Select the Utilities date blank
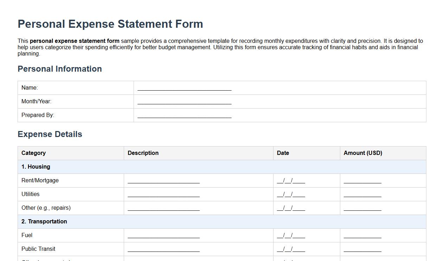The image size is (444, 261). pos(290,195)
